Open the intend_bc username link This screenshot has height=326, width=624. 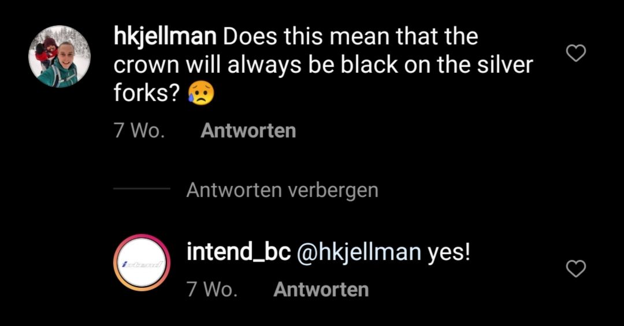[238, 252]
